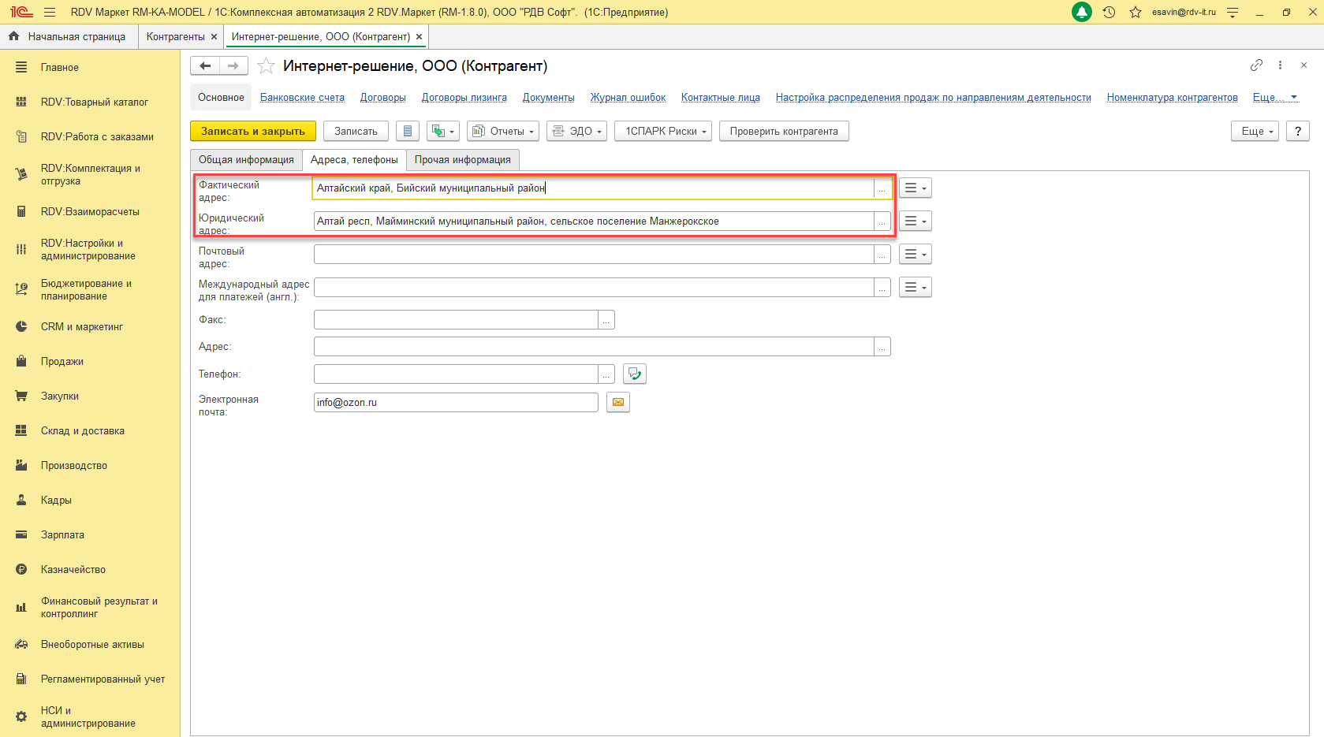Screen dimensions: 1324x737
Task: Click the phone call icon beside Телефон
Action: click(x=634, y=374)
